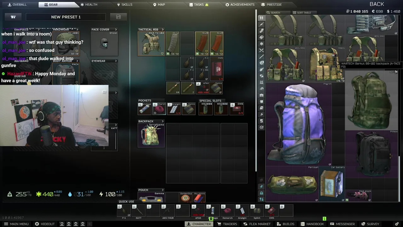Image resolution: width=403 pixels, height=227 pixels.
Task: Expand the Eyewear slot chevron
Action: (116, 61)
